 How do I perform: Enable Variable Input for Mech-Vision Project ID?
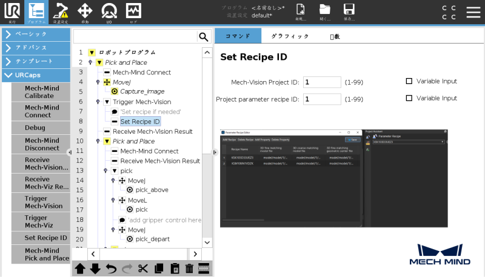[409, 81]
